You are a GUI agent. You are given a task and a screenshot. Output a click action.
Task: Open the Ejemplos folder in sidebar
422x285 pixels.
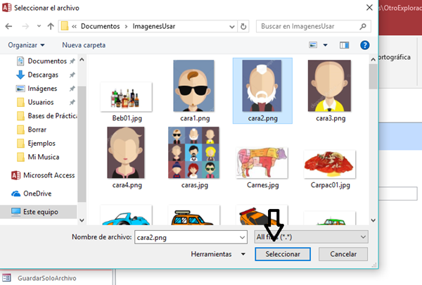coord(36,144)
